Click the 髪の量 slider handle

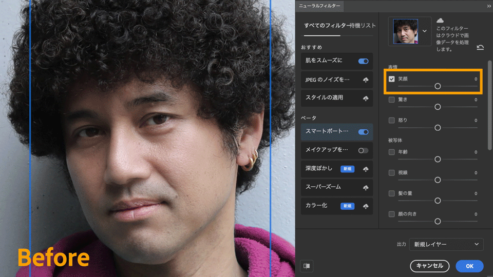coord(438,201)
